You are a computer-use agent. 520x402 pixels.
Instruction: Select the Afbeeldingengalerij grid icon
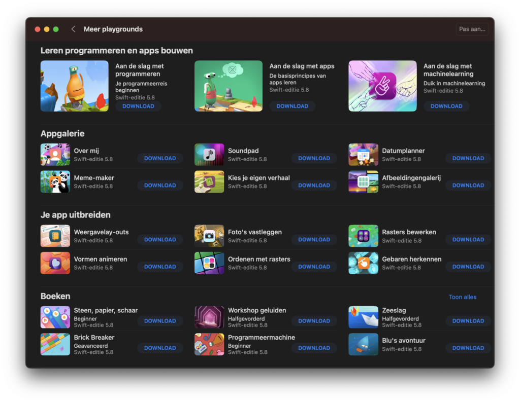pos(363,181)
